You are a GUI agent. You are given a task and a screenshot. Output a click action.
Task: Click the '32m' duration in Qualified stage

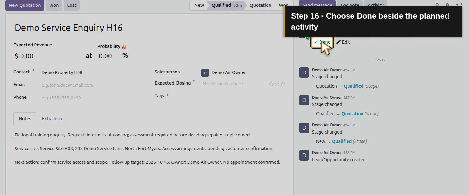238,6
